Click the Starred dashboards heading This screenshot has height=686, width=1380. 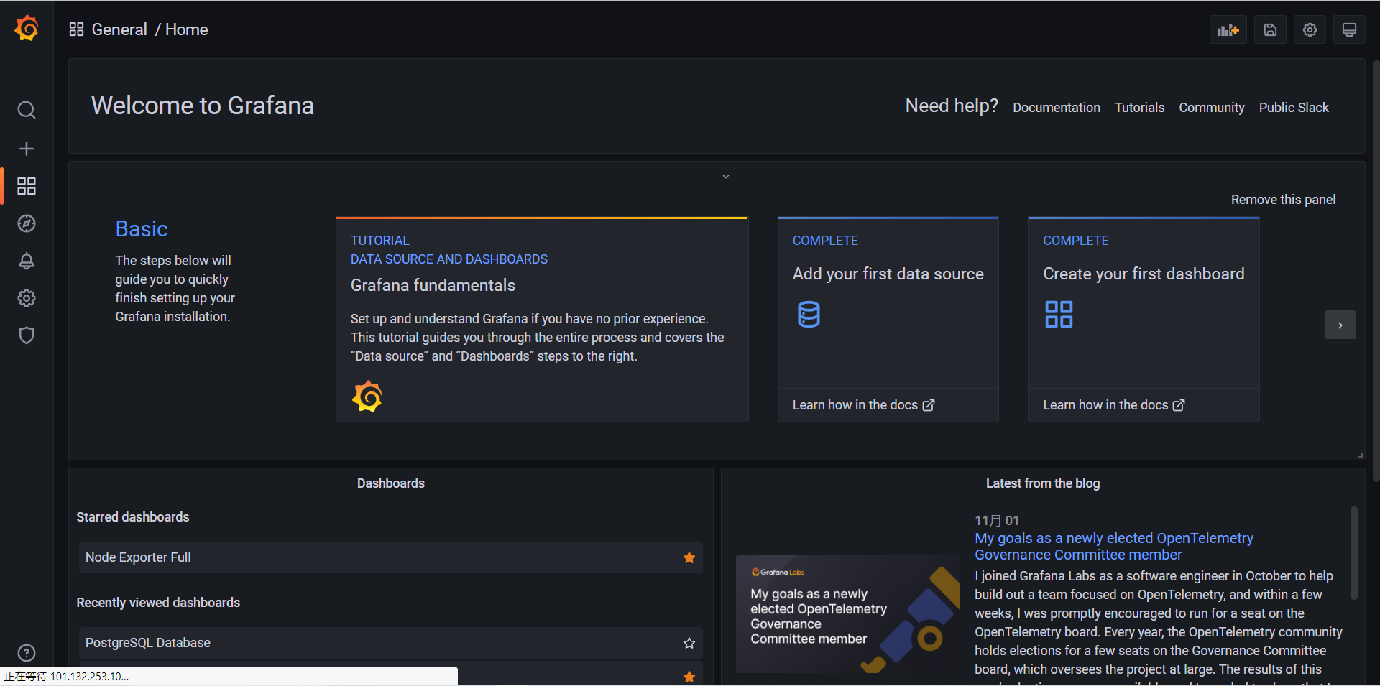click(133, 517)
